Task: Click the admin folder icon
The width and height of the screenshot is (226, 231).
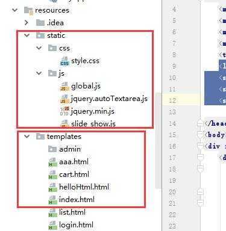Action: coord(52,149)
